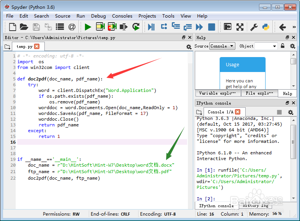This screenshot has width=300, height=221.
Task: Open the View menu
Action: coord(186,16)
